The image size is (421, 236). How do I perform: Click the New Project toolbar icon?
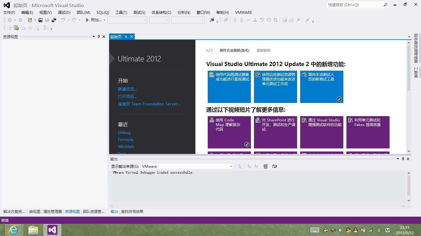coord(30,20)
